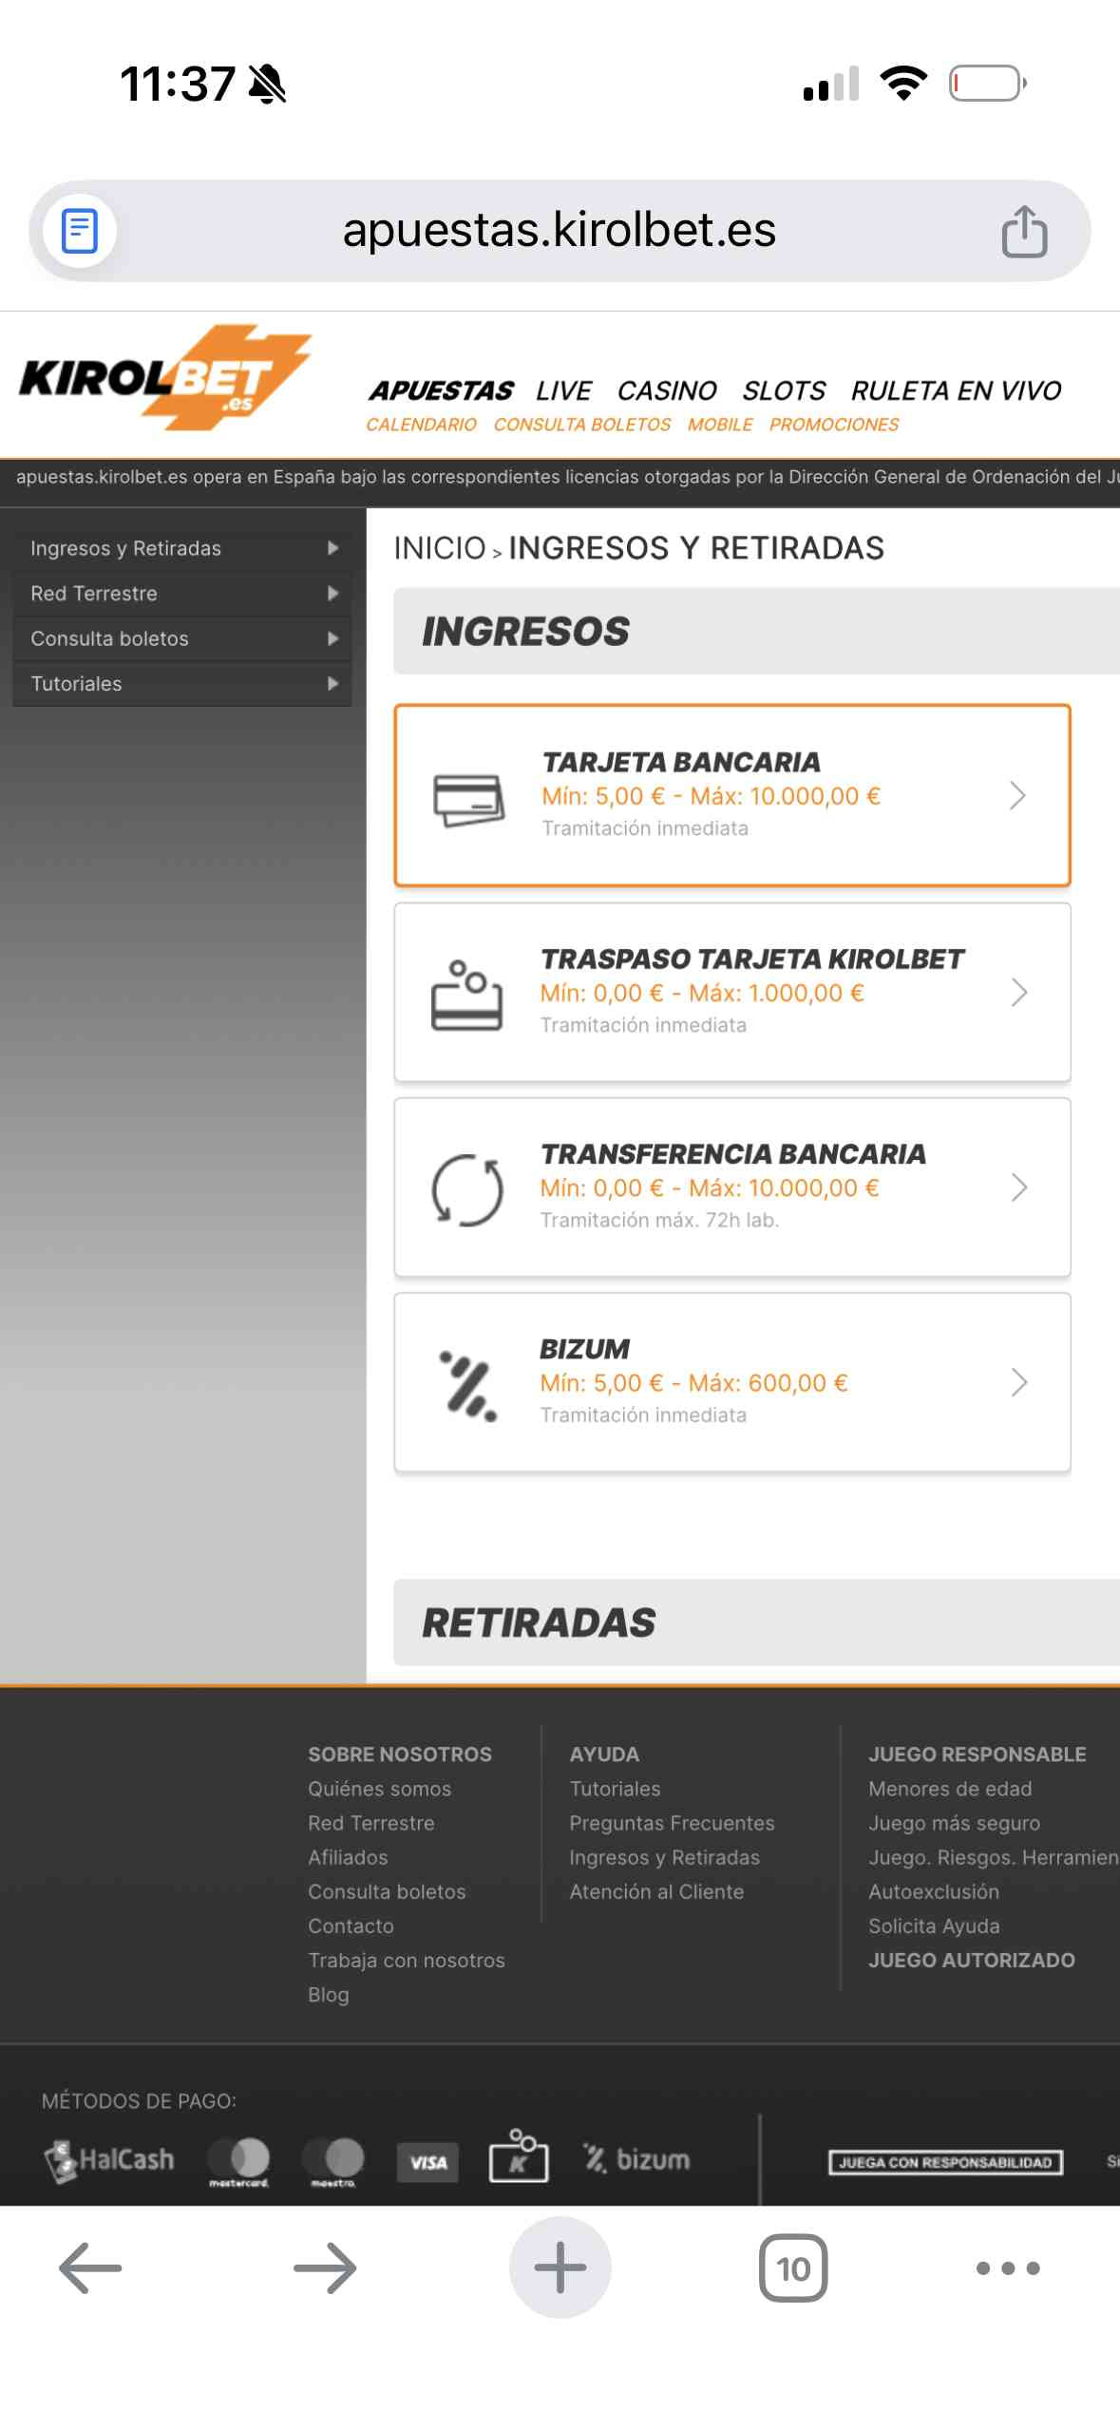1120x2428 pixels.
Task: Go forward with browser forward arrow
Action: click(x=325, y=2268)
